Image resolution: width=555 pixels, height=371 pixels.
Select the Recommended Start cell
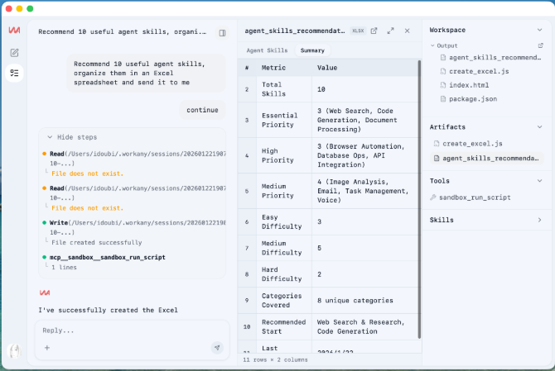[284, 326]
